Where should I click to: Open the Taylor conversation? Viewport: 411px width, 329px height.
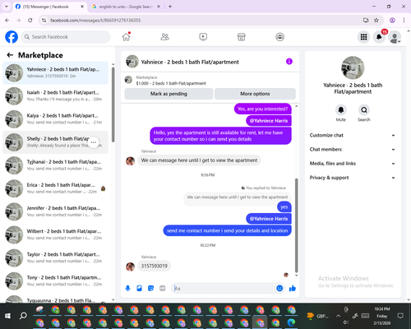[55, 257]
